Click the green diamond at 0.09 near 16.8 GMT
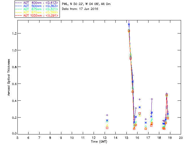The image size is (186, 149). click(x=146, y=126)
